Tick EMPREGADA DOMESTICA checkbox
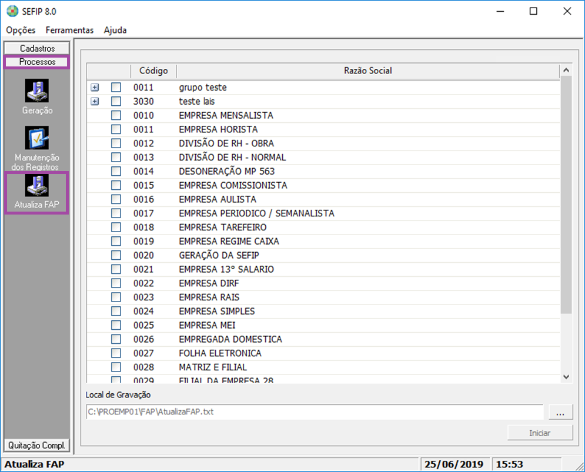 (x=116, y=339)
